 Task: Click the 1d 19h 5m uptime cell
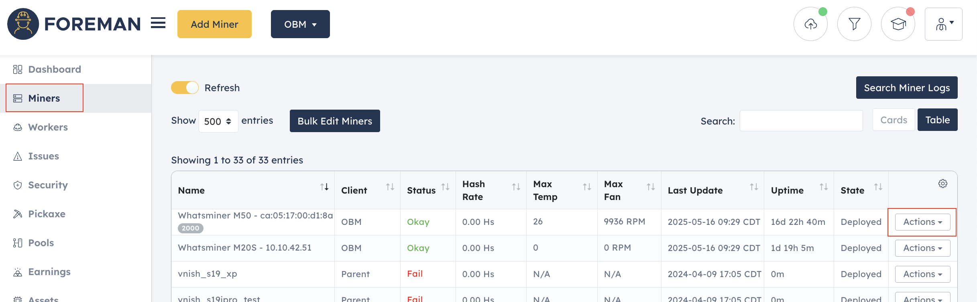point(792,248)
